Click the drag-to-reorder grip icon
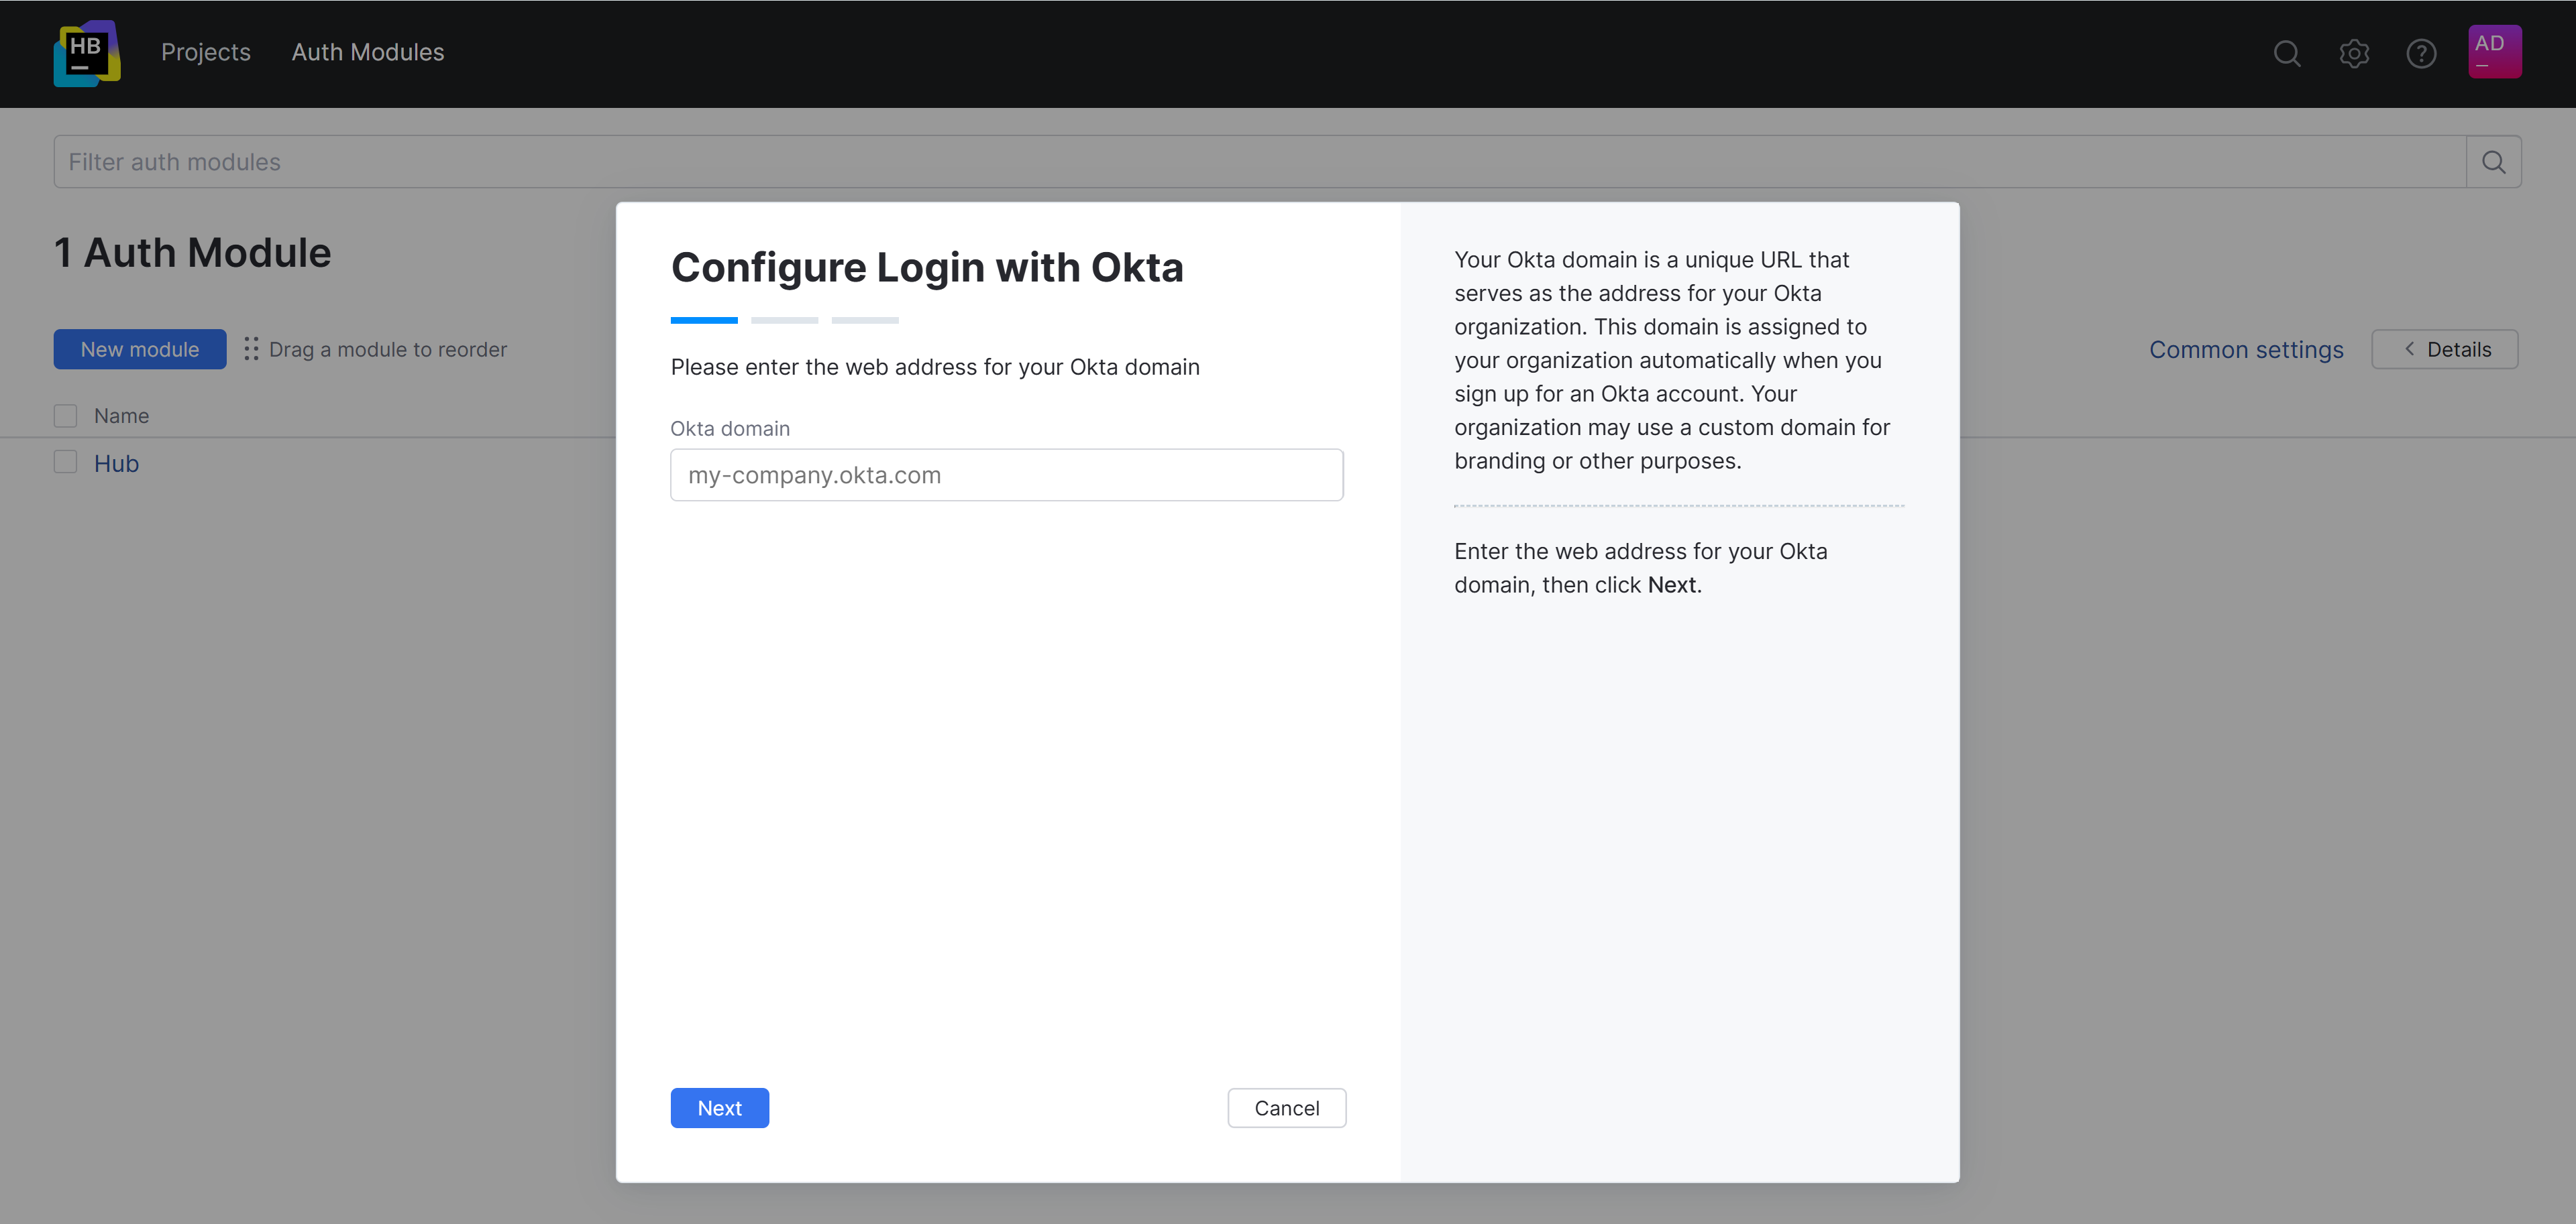The image size is (2576, 1224). 251,349
